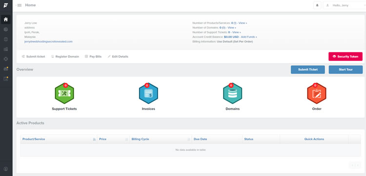Click the Invoices hexagon icon
The image size is (366, 176).
[x=148, y=93]
